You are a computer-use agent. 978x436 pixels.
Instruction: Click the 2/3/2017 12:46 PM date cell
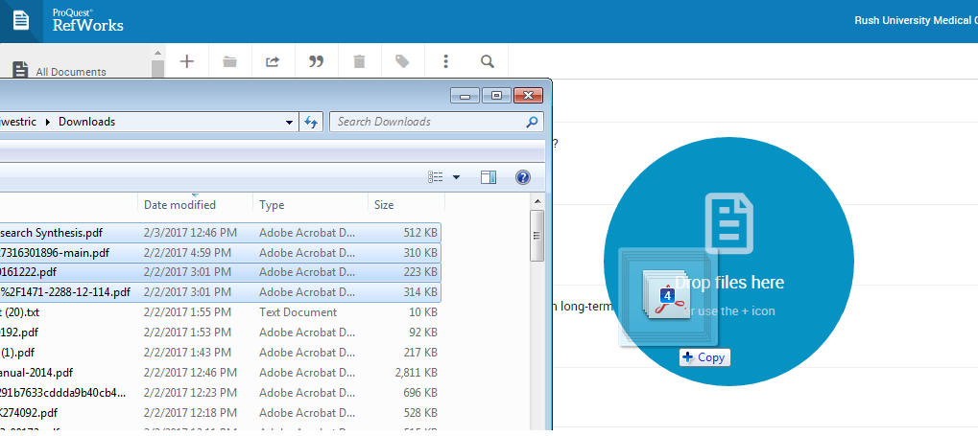(190, 233)
